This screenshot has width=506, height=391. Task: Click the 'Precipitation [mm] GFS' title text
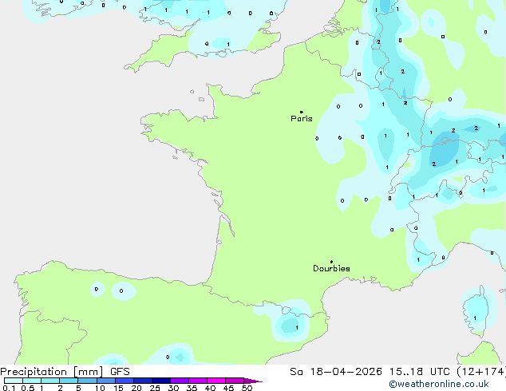(65, 372)
